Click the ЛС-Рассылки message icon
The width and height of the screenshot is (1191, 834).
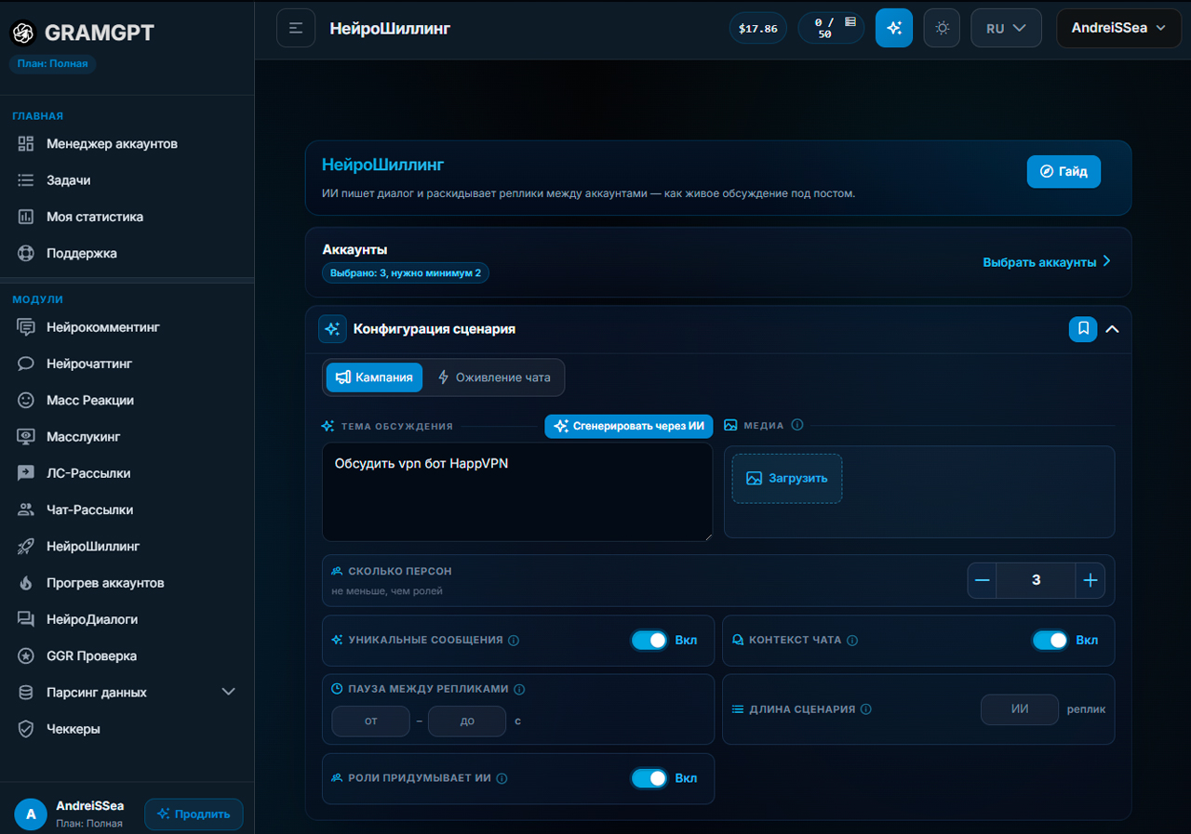[26, 473]
